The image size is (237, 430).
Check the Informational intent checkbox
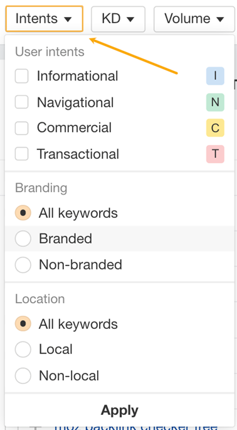tap(22, 76)
